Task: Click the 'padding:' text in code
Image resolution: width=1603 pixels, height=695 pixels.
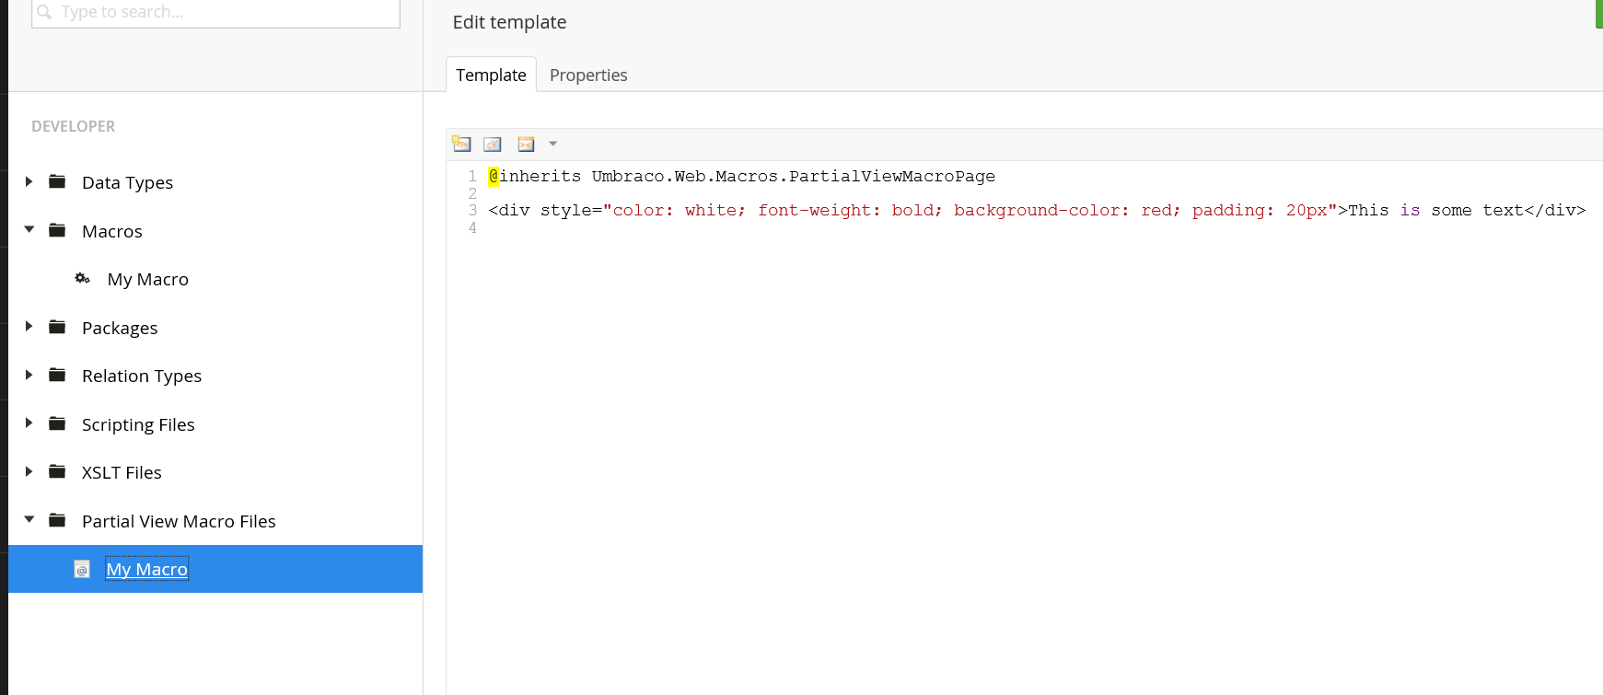Action: pyautogui.click(x=1233, y=210)
